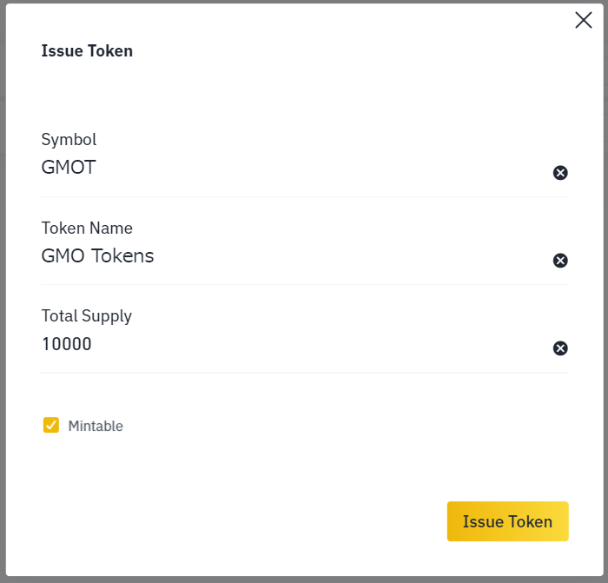Image resolution: width=608 pixels, height=583 pixels.
Task: Clear the Symbol field value
Action: 560,173
